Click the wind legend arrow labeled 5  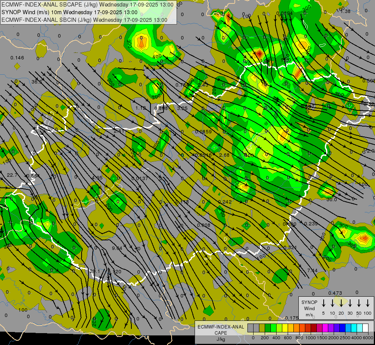[324, 303]
